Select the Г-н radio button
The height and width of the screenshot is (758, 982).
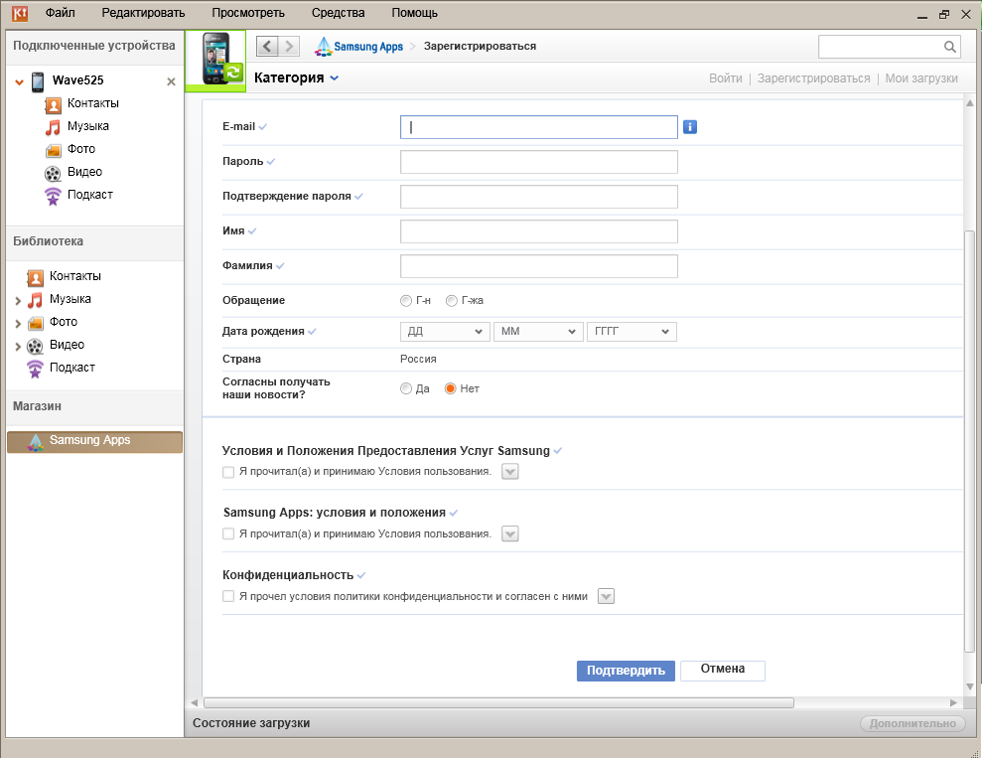pos(406,301)
